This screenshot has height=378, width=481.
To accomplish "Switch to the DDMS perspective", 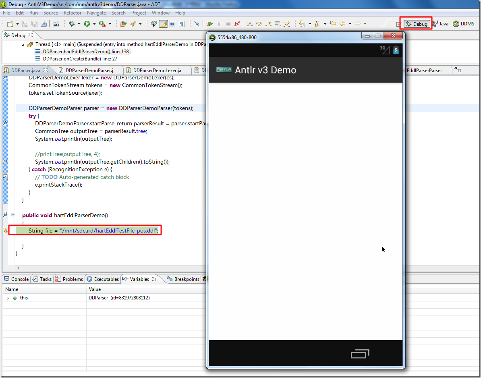I will (x=464, y=24).
